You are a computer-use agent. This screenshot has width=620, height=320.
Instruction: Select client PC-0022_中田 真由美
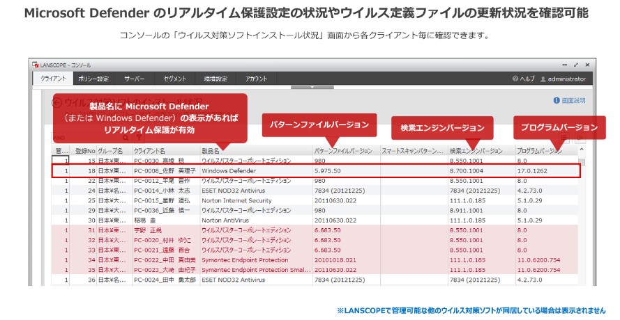tap(165, 260)
